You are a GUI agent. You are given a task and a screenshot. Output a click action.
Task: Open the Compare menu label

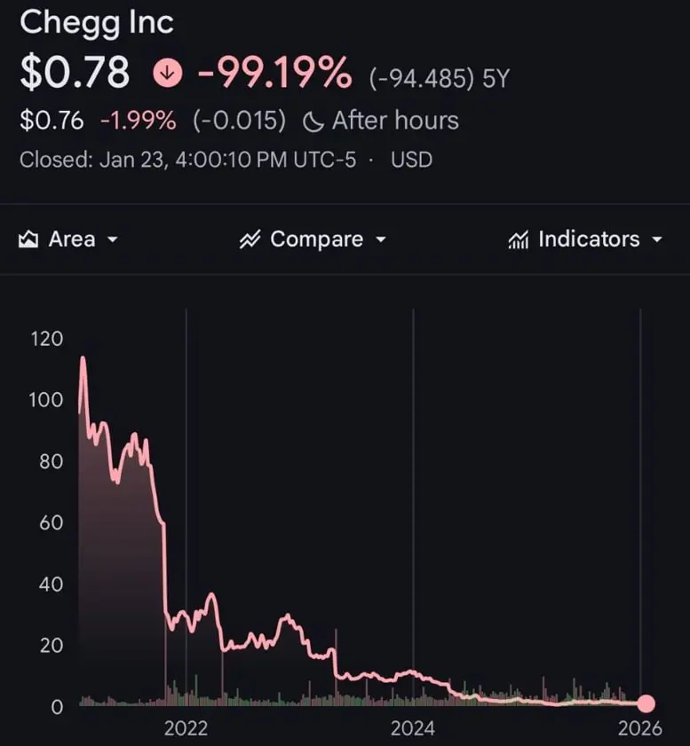point(317,240)
